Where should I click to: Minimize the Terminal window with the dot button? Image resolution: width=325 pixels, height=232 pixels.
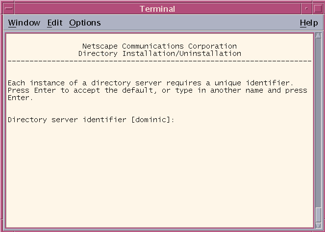(x=306, y=9)
